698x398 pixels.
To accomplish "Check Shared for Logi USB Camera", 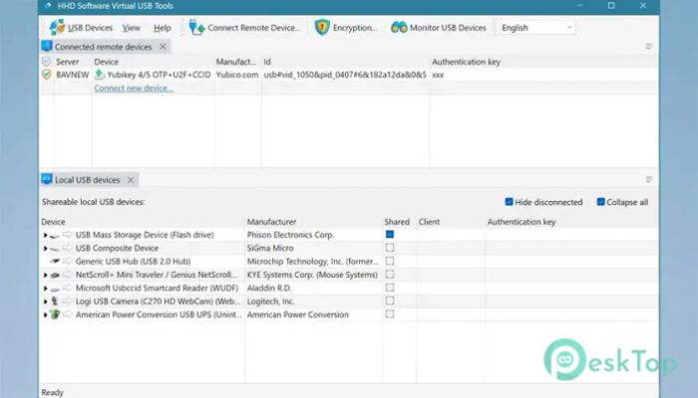I will [390, 300].
